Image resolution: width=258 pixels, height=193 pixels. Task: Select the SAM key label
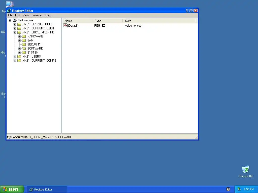30,40
